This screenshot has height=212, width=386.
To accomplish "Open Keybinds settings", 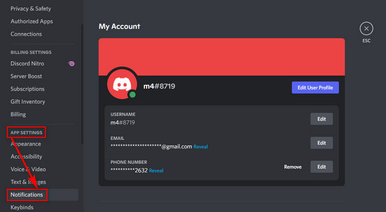I will tap(22, 208).
